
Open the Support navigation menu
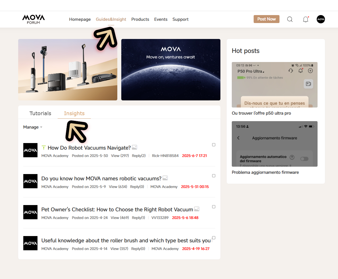click(180, 19)
